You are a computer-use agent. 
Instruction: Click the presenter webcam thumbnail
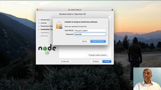coord(147,79)
